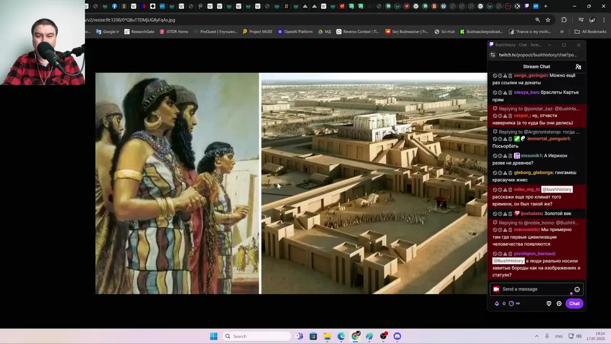
Task: Open Chrome three-dot menu
Action: coord(604,20)
